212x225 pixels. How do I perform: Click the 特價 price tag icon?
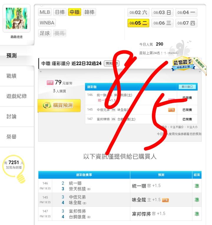50,83
